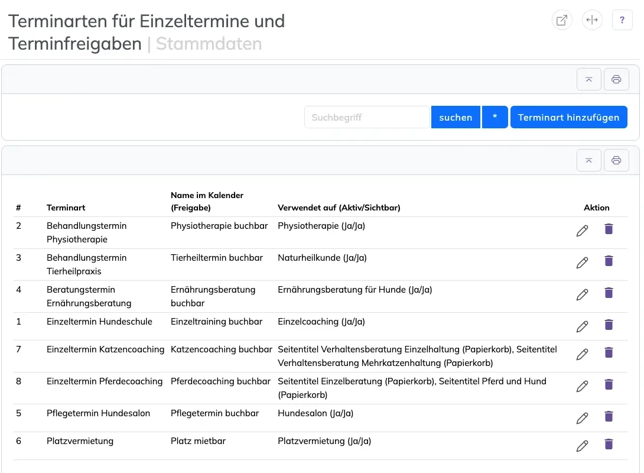Click the Terminart column header
Image resolution: width=644 pixels, height=473 pixels.
(66, 208)
